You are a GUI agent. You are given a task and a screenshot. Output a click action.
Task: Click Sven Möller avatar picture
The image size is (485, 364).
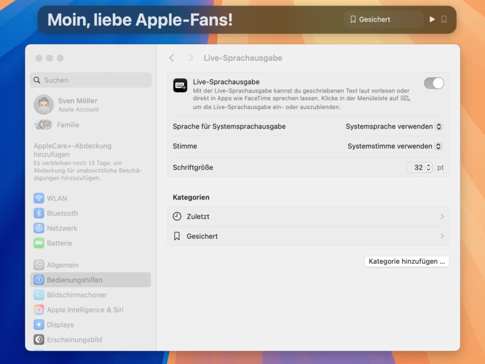pos(43,105)
